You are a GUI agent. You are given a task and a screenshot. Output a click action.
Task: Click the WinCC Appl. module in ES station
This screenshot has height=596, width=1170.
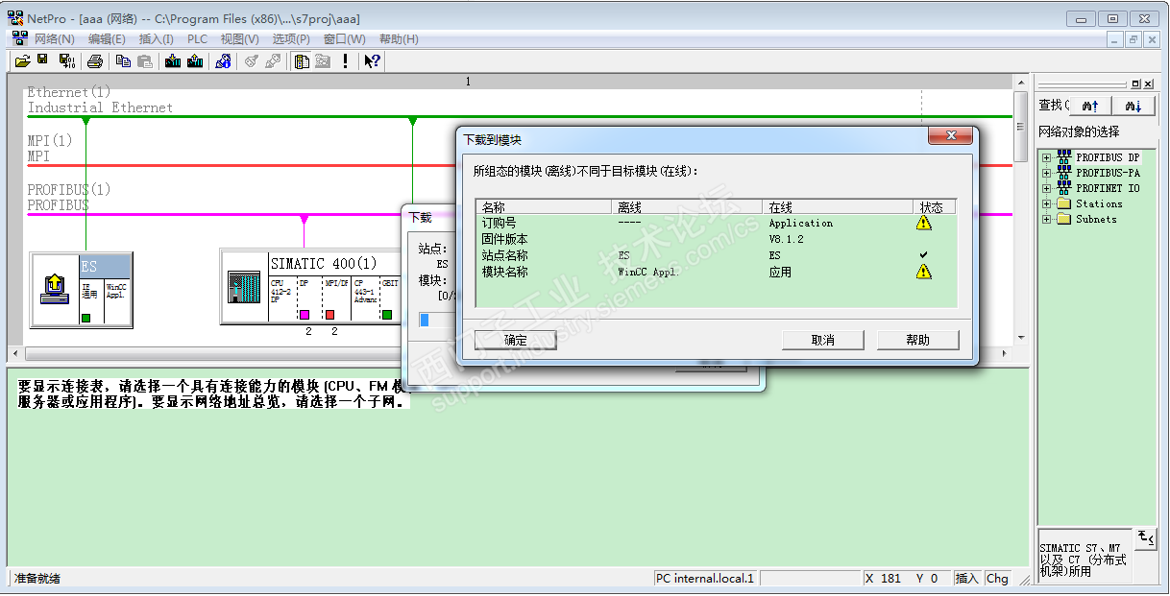pyautogui.click(x=117, y=300)
